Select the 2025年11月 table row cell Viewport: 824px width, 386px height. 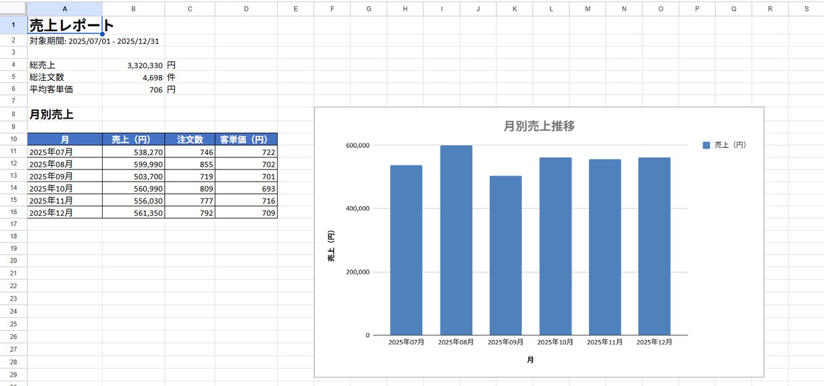[65, 201]
